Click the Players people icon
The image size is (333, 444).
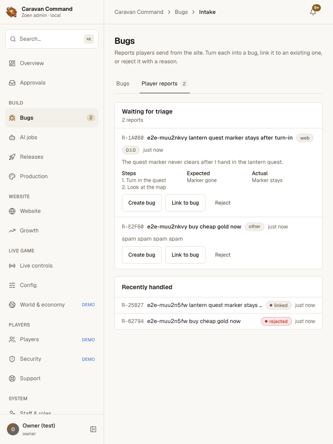coord(12,340)
